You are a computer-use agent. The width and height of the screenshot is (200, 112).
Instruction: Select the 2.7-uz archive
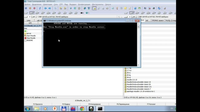[x=129, y=71]
